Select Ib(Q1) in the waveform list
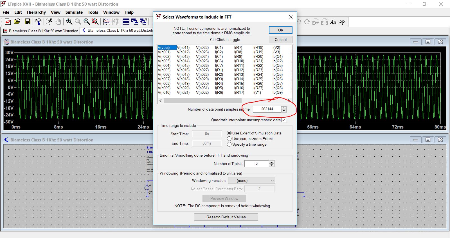450x238 pixels. (278, 56)
